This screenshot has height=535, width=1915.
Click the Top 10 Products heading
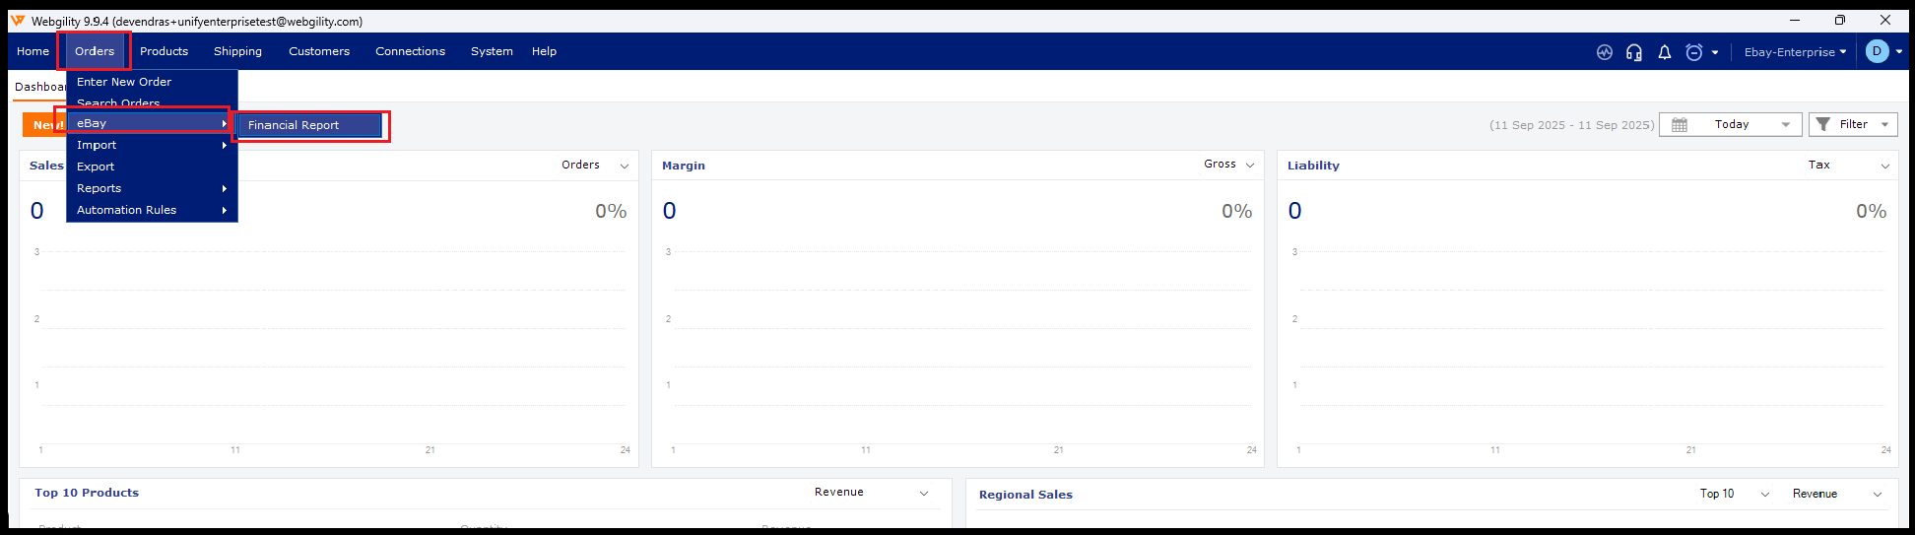[x=87, y=493]
